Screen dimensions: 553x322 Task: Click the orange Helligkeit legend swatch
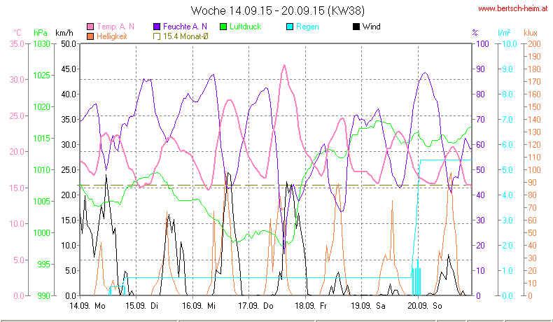click(90, 36)
